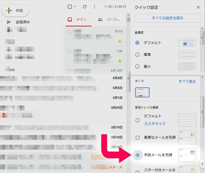Open the email dated 5月5日
205x173 pixels.
coord(63,88)
